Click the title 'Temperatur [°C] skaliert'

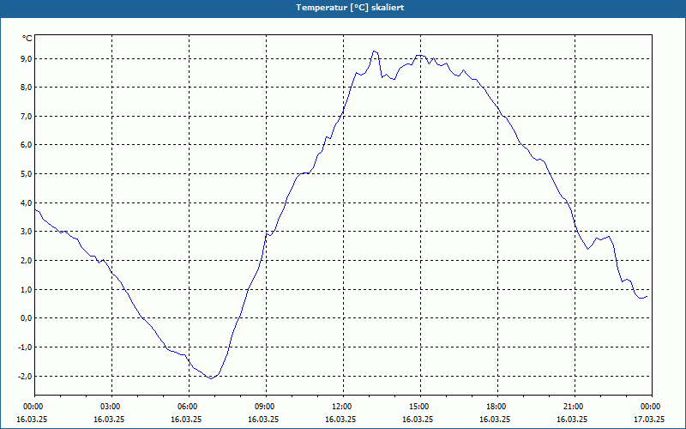(x=350, y=8)
